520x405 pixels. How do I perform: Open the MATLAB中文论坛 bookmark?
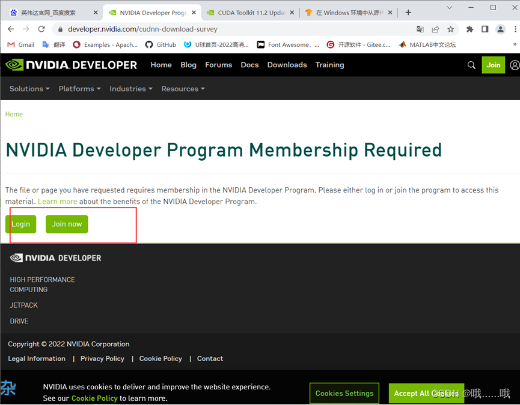pos(427,44)
